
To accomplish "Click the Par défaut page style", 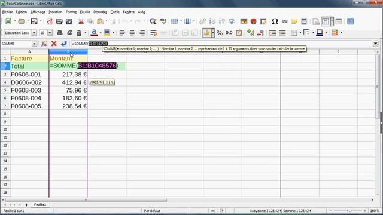I will click(152, 211).
